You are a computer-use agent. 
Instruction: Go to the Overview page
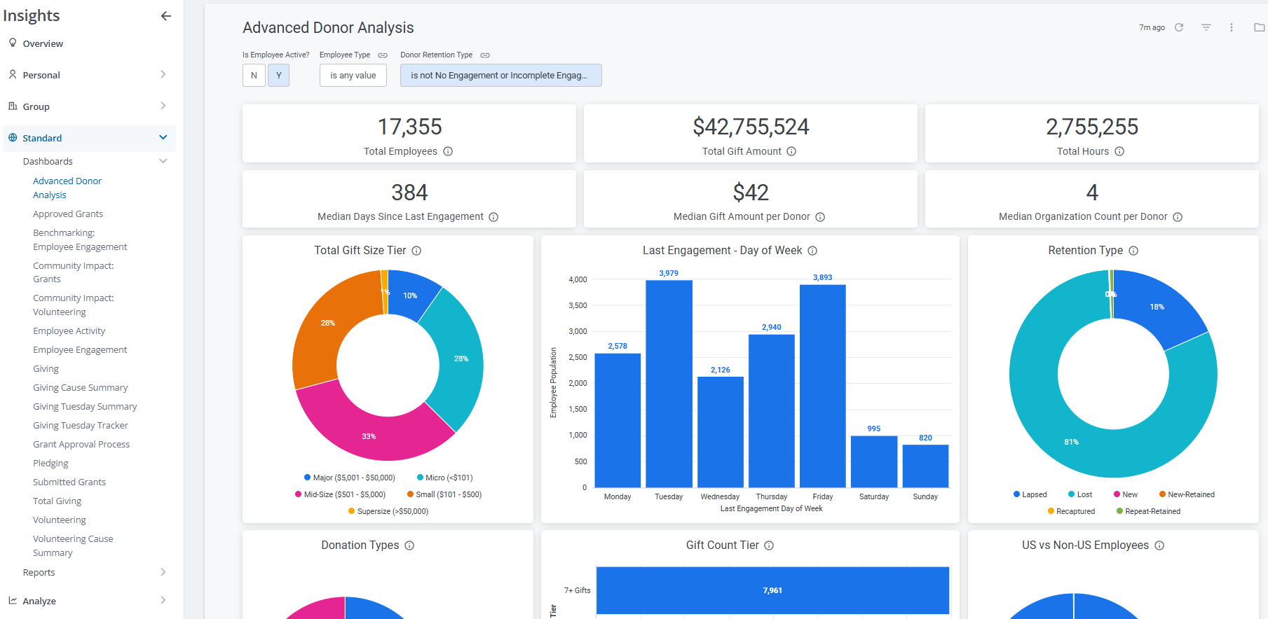[x=43, y=43]
